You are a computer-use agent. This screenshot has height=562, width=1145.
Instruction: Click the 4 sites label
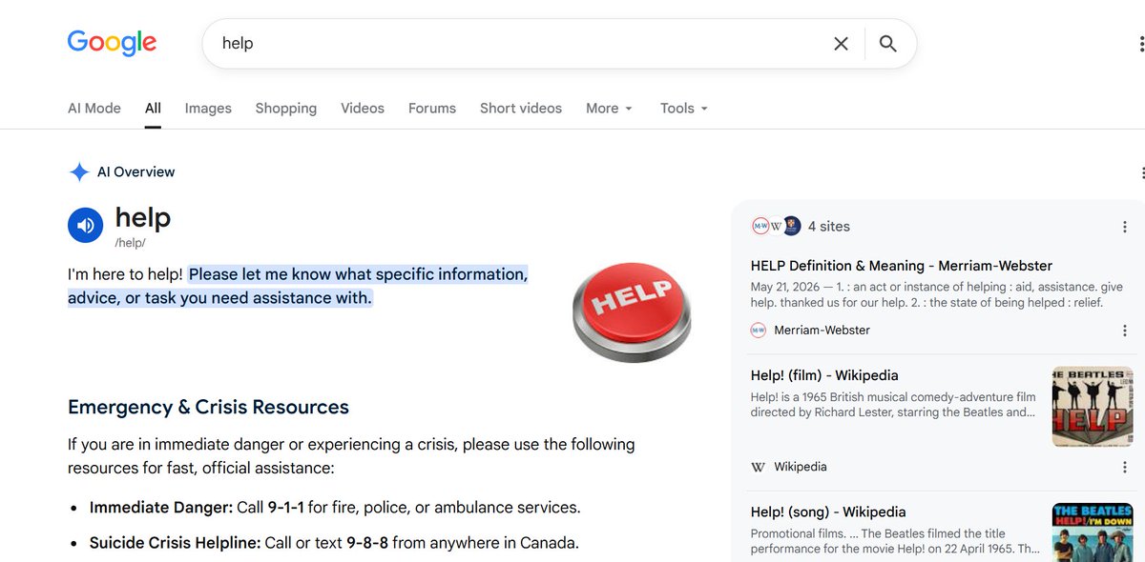coord(829,227)
